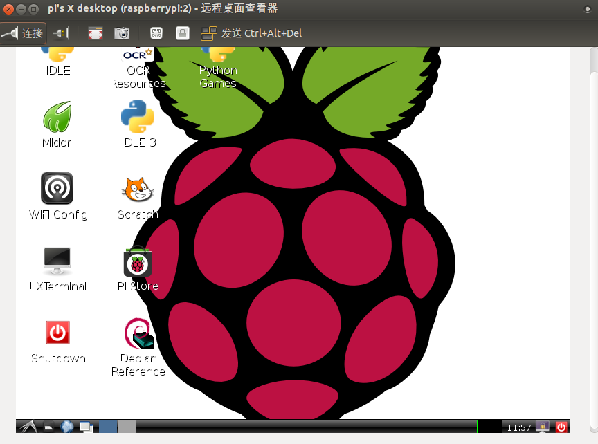The width and height of the screenshot is (598, 444).
Task: Click the screen lock icon in taskbar tray
Action: click(x=543, y=427)
